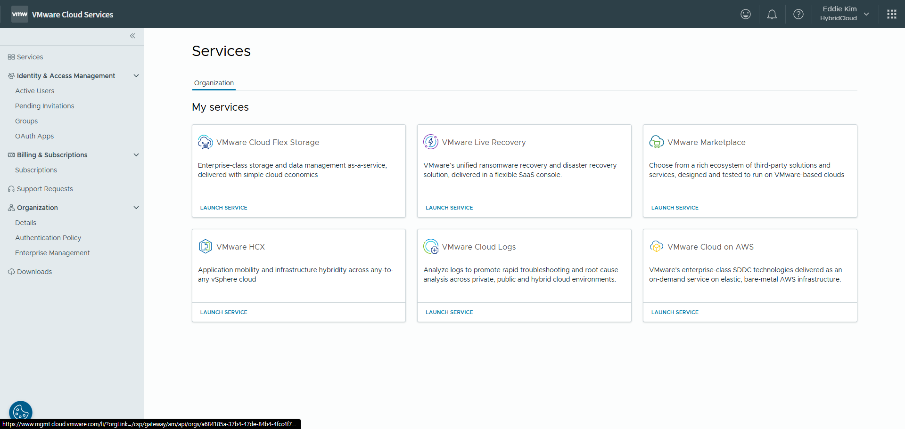This screenshot has width=905, height=429.
Task: Click the VMware Marketplace cart icon
Action: tap(657, 142)
